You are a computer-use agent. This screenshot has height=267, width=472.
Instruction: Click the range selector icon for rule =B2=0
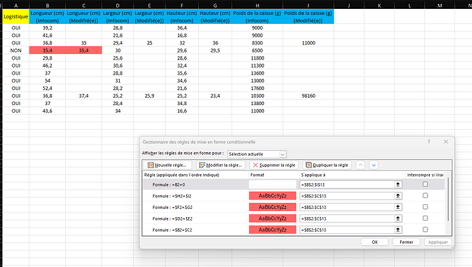coord(397,184)
